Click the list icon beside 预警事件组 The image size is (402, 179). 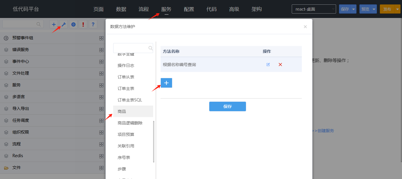pos(6,38)
